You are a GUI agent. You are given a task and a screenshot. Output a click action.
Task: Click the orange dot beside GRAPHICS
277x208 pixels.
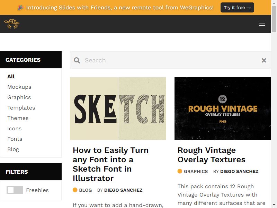[x=180, y=171]
